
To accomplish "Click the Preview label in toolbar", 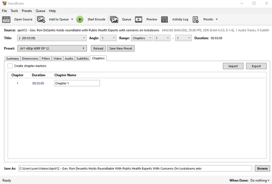I will click(152, 20).
